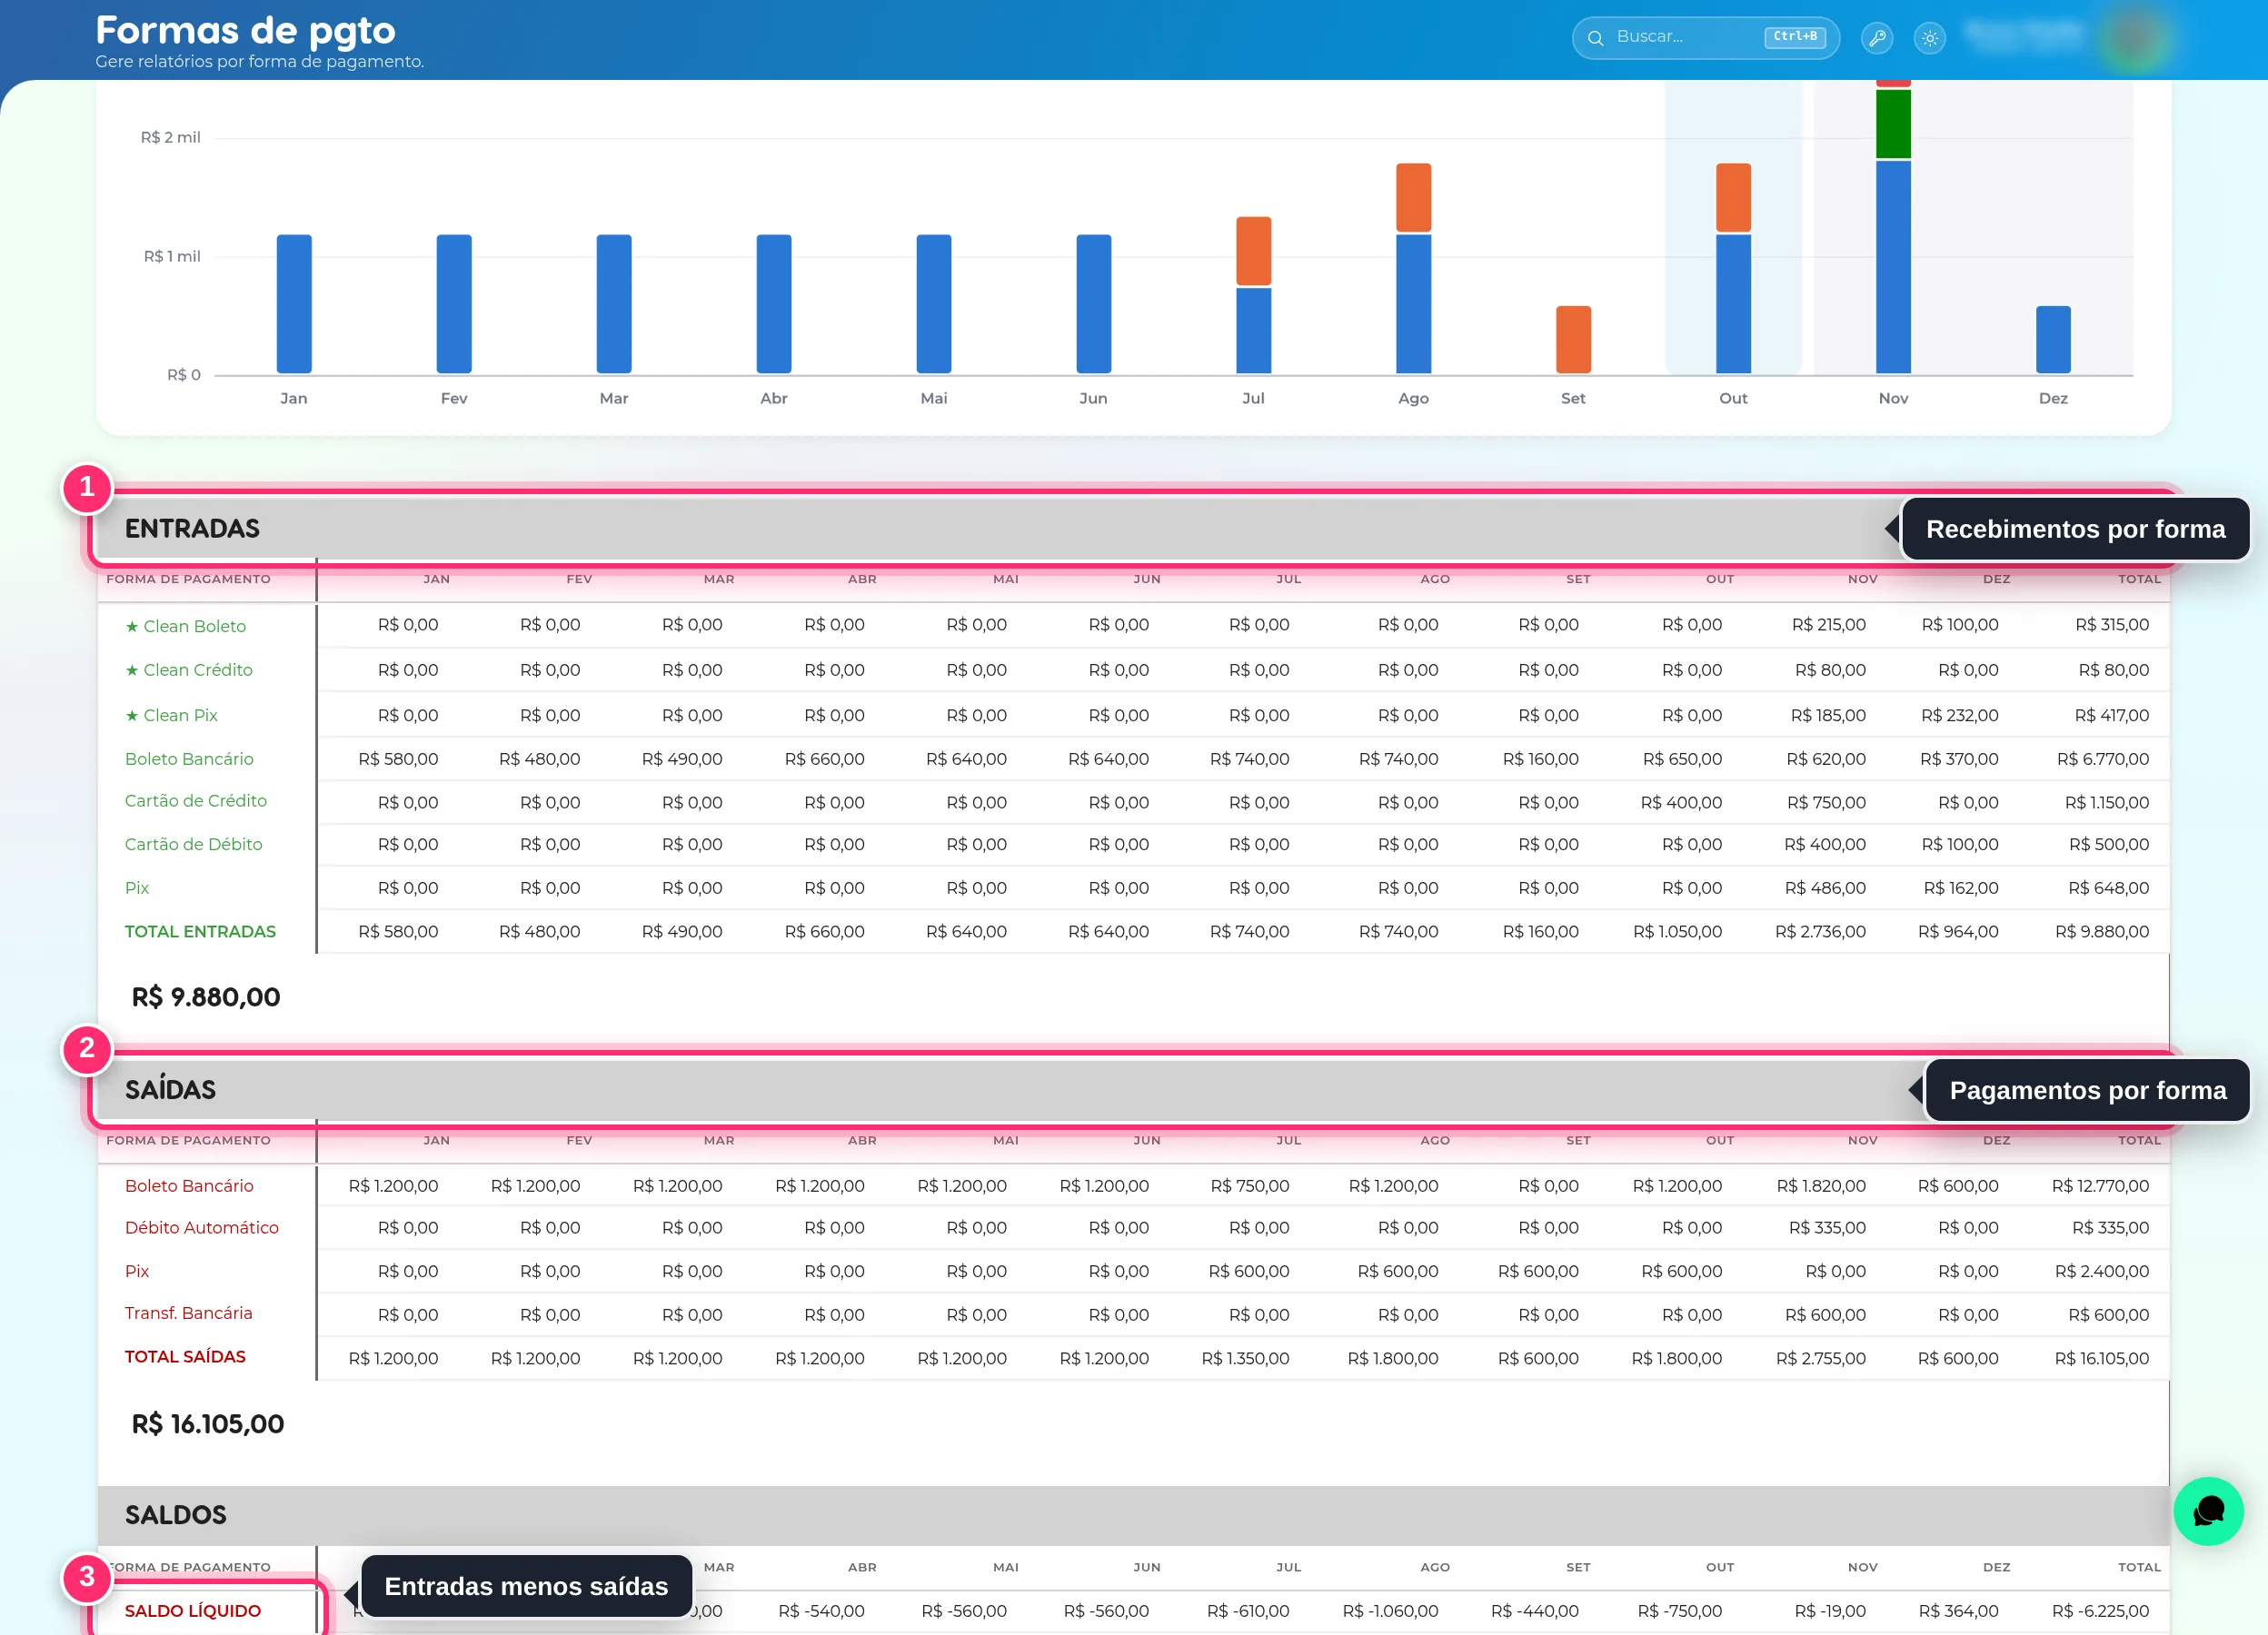
Task: Open Cartão de Débito row
Action: point(193,845)
